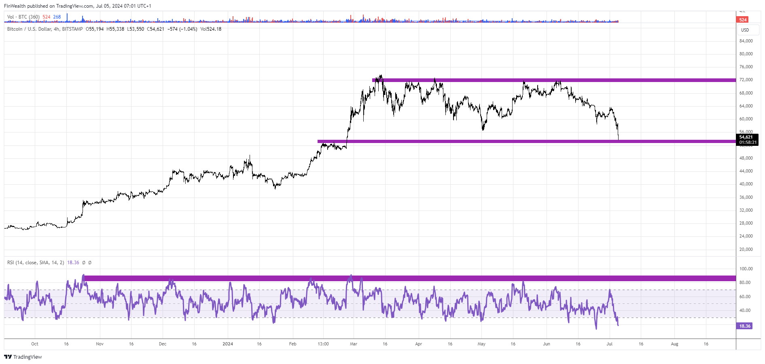Click the Mar label on time axis
Screen dimensions: 765x364
(354, 344)
